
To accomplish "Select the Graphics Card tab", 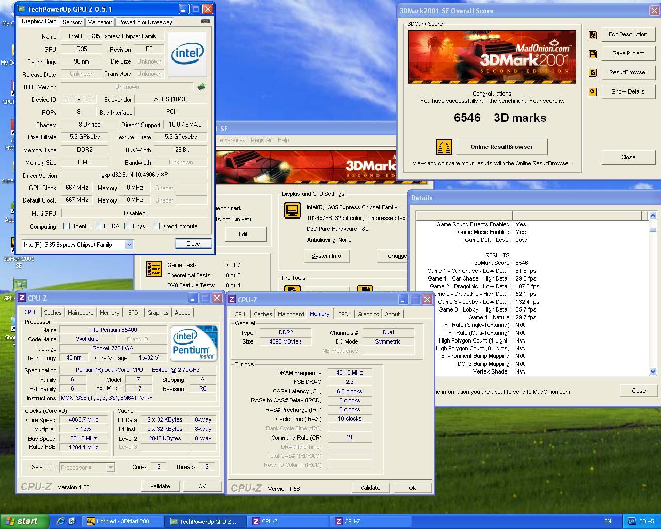I will (39, 21).
